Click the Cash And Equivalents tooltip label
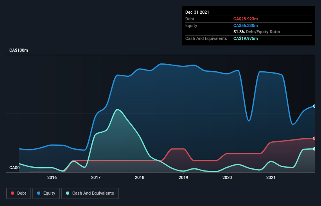 tap(206, 38)
